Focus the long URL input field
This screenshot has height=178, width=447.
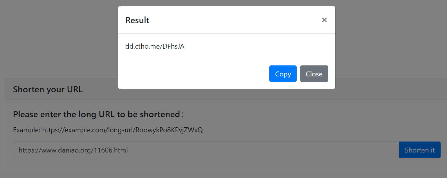coord(206,150)
